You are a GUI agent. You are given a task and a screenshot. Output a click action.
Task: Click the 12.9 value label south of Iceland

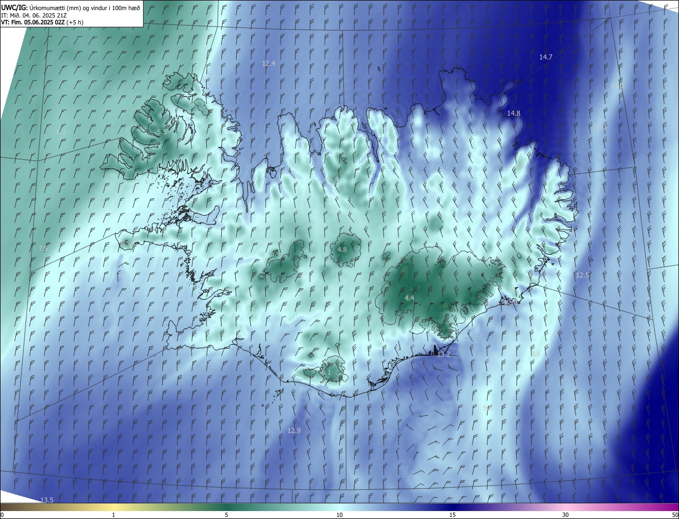point(294,430)
